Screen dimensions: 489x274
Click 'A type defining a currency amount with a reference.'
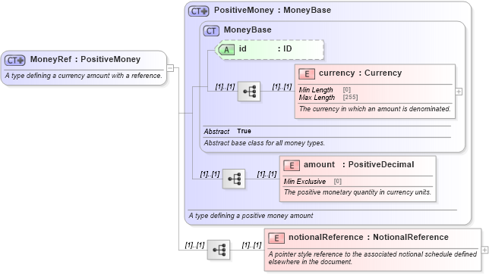click(84, 76)
